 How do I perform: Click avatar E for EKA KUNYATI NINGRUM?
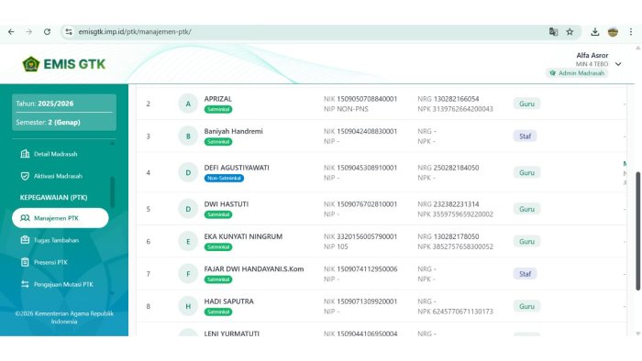188,241
